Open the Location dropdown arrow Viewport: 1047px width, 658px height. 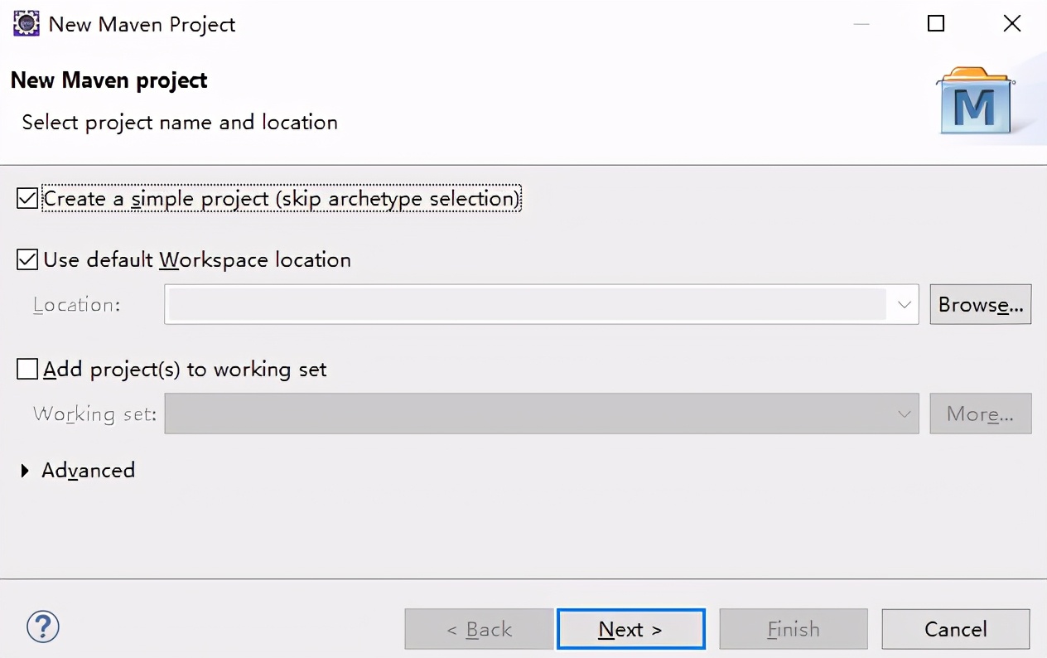point(904,305)
